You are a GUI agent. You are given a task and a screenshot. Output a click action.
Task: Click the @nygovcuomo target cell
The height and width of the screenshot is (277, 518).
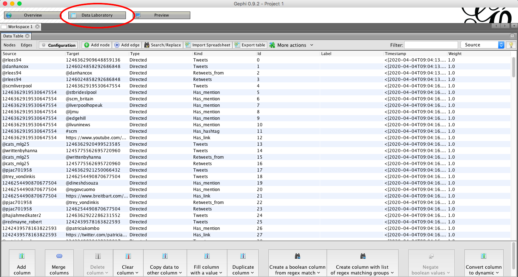(96, 190)
